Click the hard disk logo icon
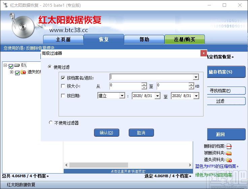 click(22, 26)
